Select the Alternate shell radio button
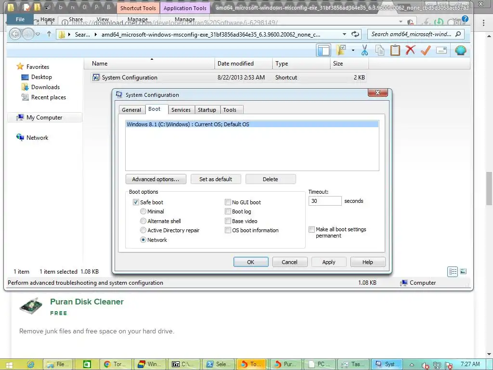Screen dimensions: 493x370 (143, 221)
